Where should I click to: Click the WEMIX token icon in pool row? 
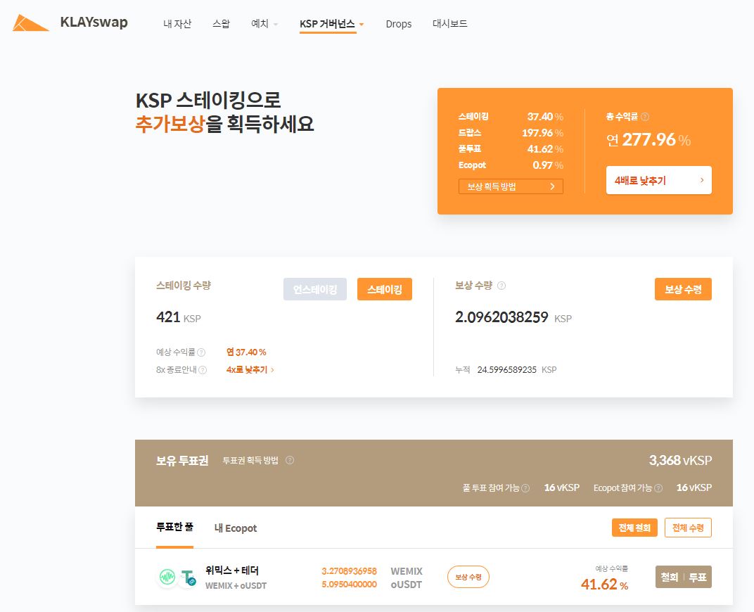tap(167, 576)
